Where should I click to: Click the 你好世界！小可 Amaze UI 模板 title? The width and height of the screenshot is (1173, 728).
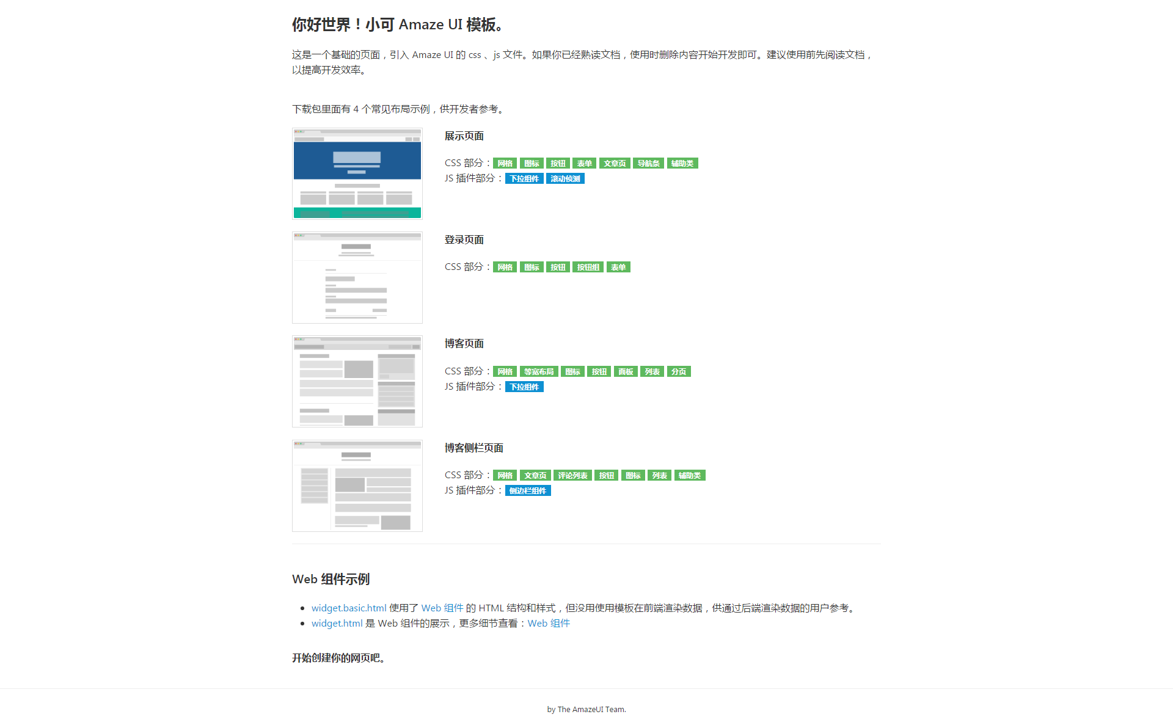click(398, 24)
